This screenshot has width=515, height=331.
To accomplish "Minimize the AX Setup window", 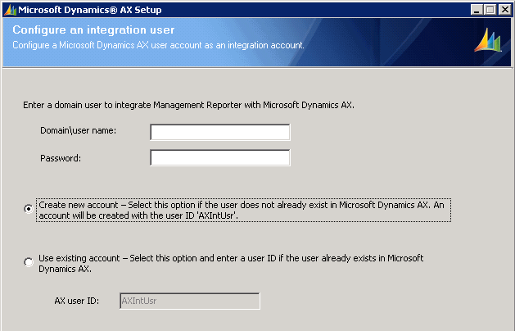I will click(x=477, y=10).
